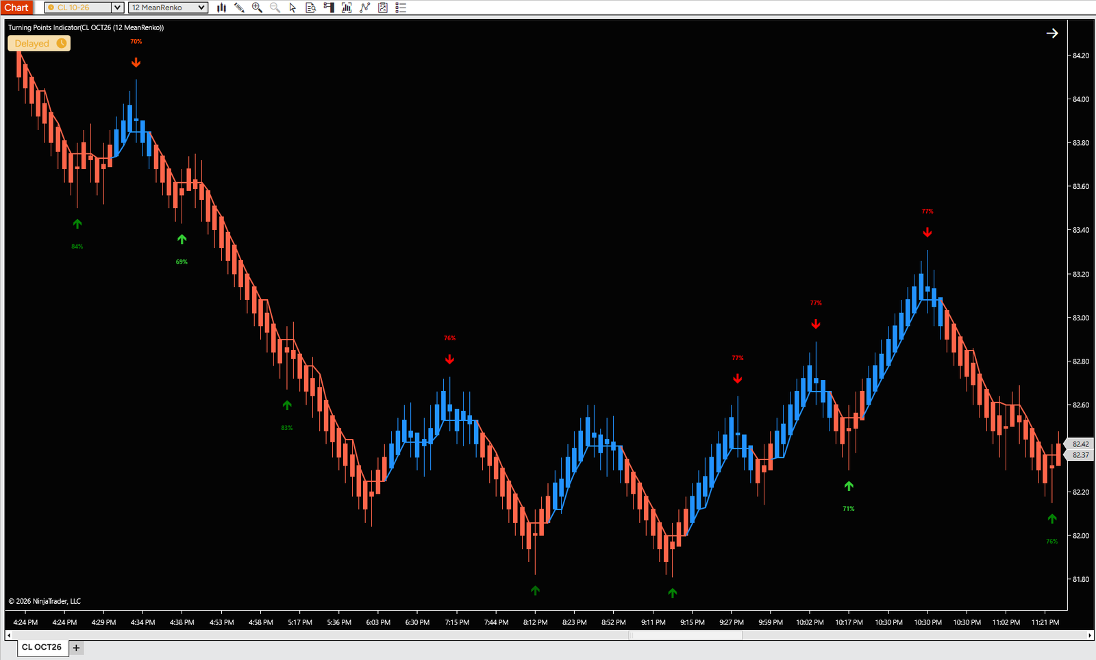Click the 10:17 PM time label
Image resolution: width=1096 pixels, height=660 pixels.
[x=849, y=622]
